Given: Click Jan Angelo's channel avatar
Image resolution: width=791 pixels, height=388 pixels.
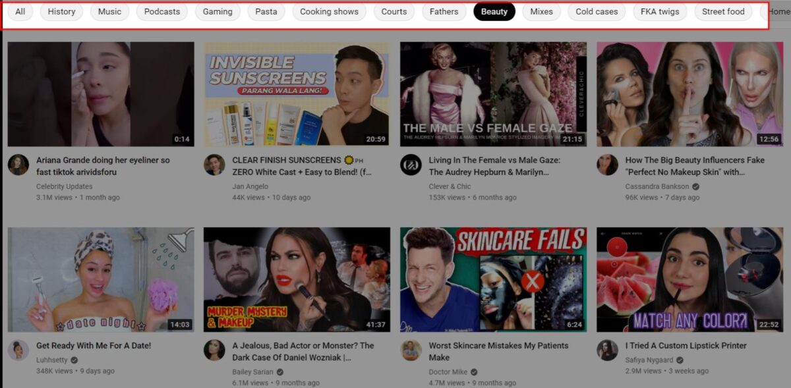Looking at the screenshot, I should click(214, 166).
